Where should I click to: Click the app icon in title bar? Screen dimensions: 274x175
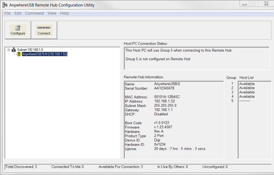click(x=5, y=5)
